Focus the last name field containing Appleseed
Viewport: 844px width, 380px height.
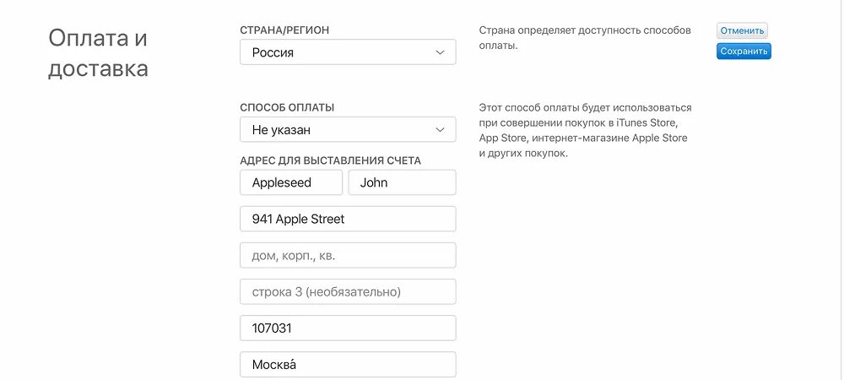(x=291, y=182)
